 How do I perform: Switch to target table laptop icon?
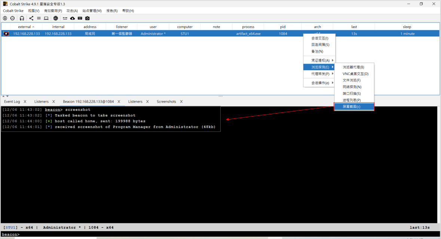coord(46,18)
